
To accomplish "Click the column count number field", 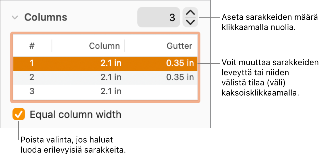I will 159,17.
